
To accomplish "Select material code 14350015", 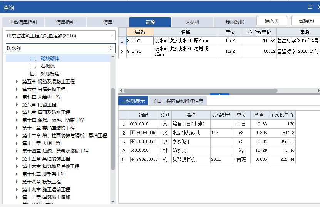I will [144, 151].
